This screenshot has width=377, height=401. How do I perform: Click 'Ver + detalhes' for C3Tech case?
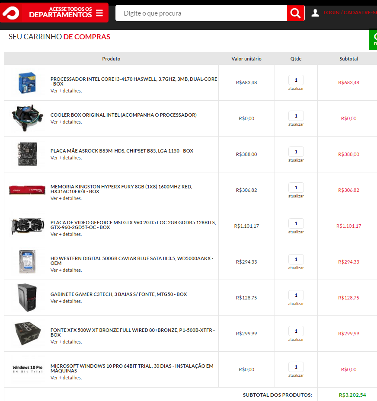click(x=66, y=301)
